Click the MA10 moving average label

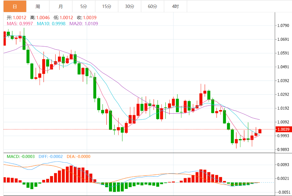(x=51, y=24)
